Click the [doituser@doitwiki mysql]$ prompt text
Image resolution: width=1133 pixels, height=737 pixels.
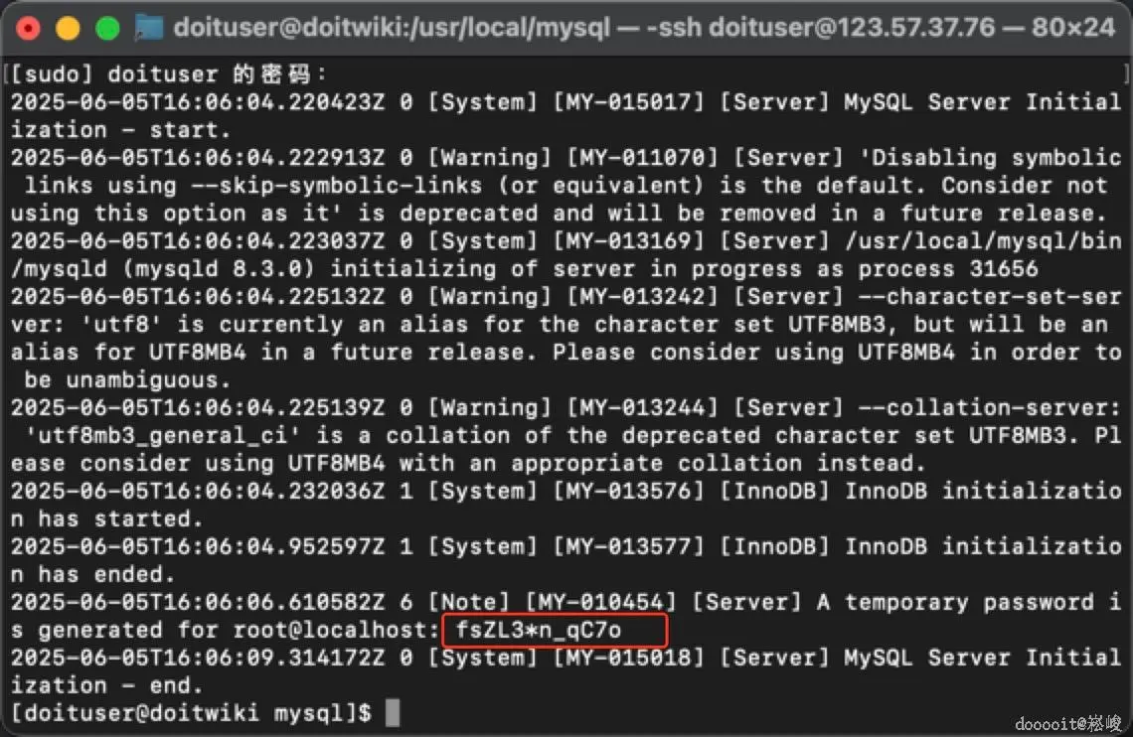point(191,712)
